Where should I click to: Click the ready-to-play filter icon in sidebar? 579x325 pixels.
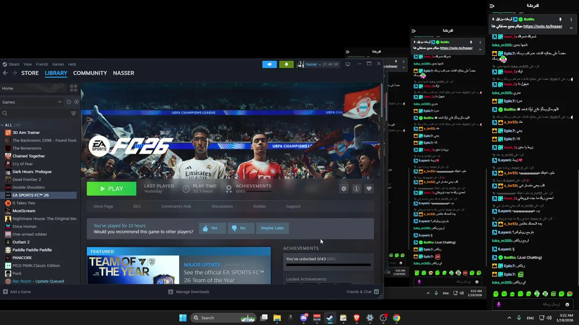(76, 102)
